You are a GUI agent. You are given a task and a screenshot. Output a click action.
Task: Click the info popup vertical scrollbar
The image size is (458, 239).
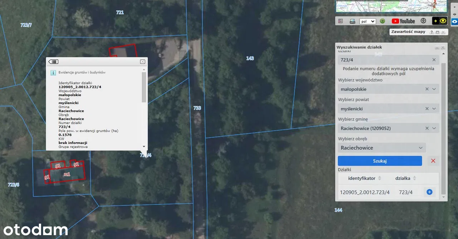click(144, 88)
